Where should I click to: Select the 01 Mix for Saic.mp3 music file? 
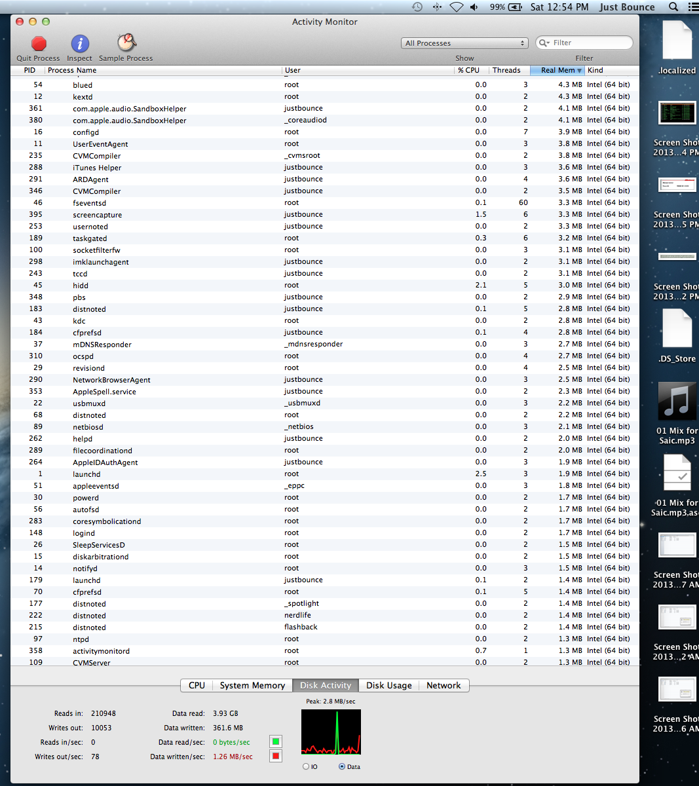pyautogui.click(x=677, y=401)
